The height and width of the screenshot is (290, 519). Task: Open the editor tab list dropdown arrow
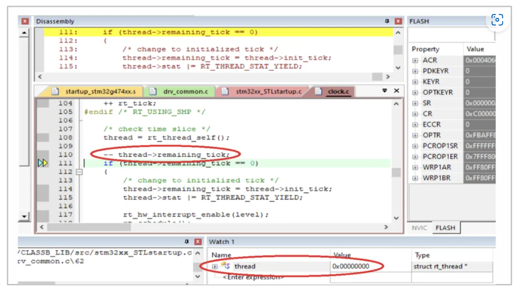tap(385, 91)
